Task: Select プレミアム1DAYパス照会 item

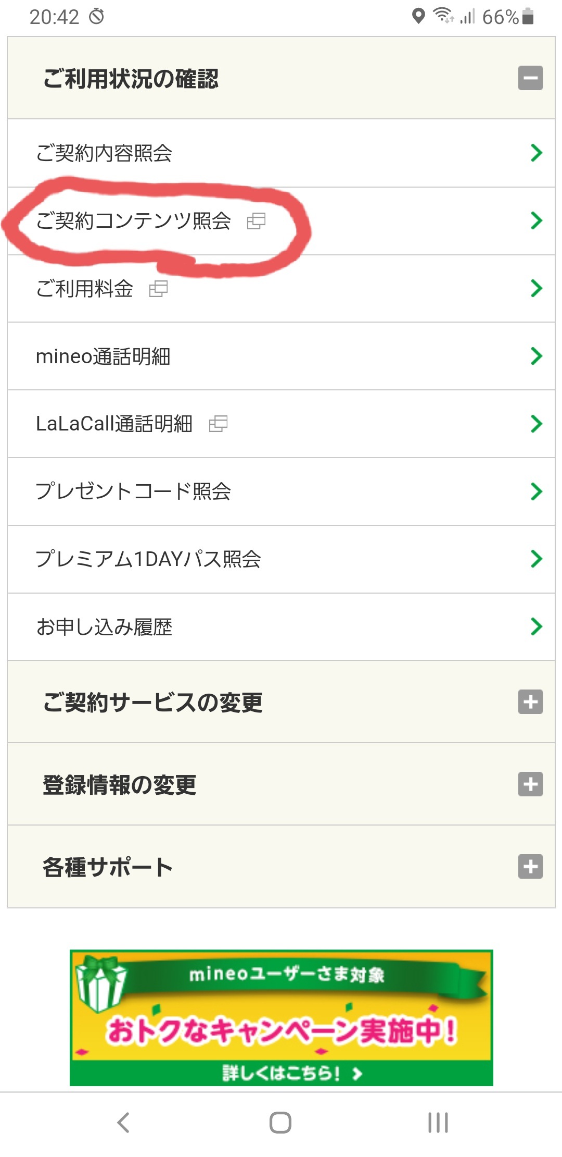Action: coord(148,559)
